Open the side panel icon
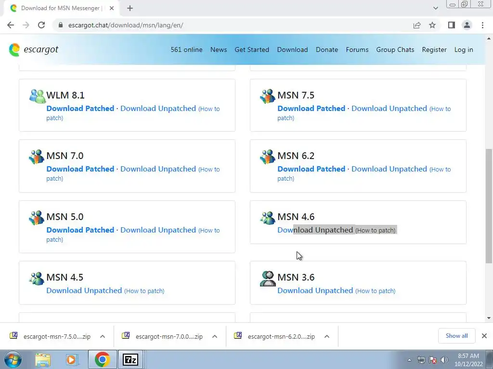This screenshot has height=369, width=493. [452, 25]
